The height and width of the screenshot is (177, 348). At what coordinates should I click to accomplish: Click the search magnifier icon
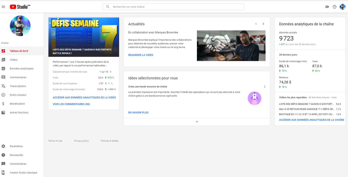tap(108, 7)
